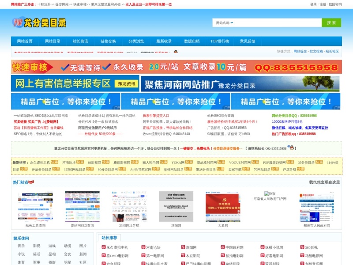Go to 网站首页 in the navigation bar
353x265 pixels.
point(25,41)
